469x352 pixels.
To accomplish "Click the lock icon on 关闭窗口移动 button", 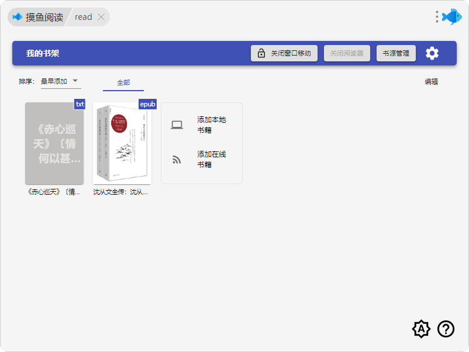I will pos(261,53).
